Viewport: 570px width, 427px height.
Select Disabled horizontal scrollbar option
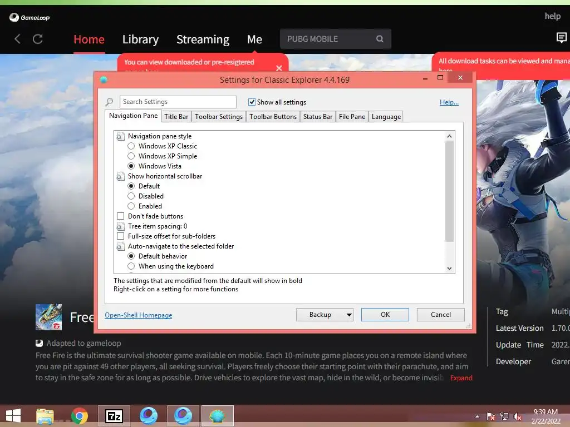click(x=131, y=196)
